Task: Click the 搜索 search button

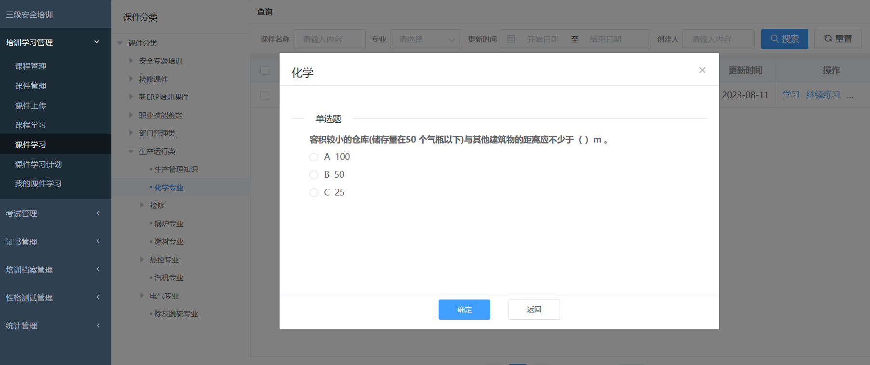Action: [x=784, y=39]
